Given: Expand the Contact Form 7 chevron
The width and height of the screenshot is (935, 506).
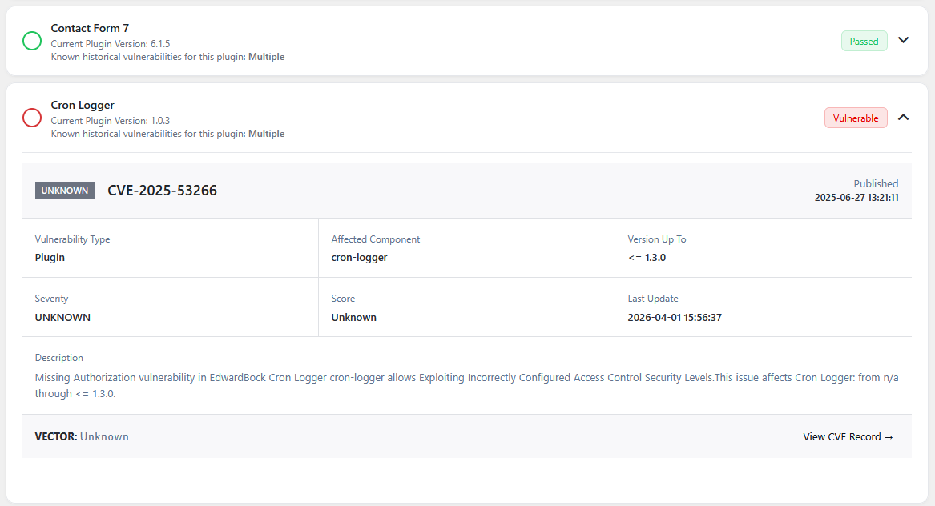Looking at the screenshot, I should pyautogui.click(x=904, y=40).
